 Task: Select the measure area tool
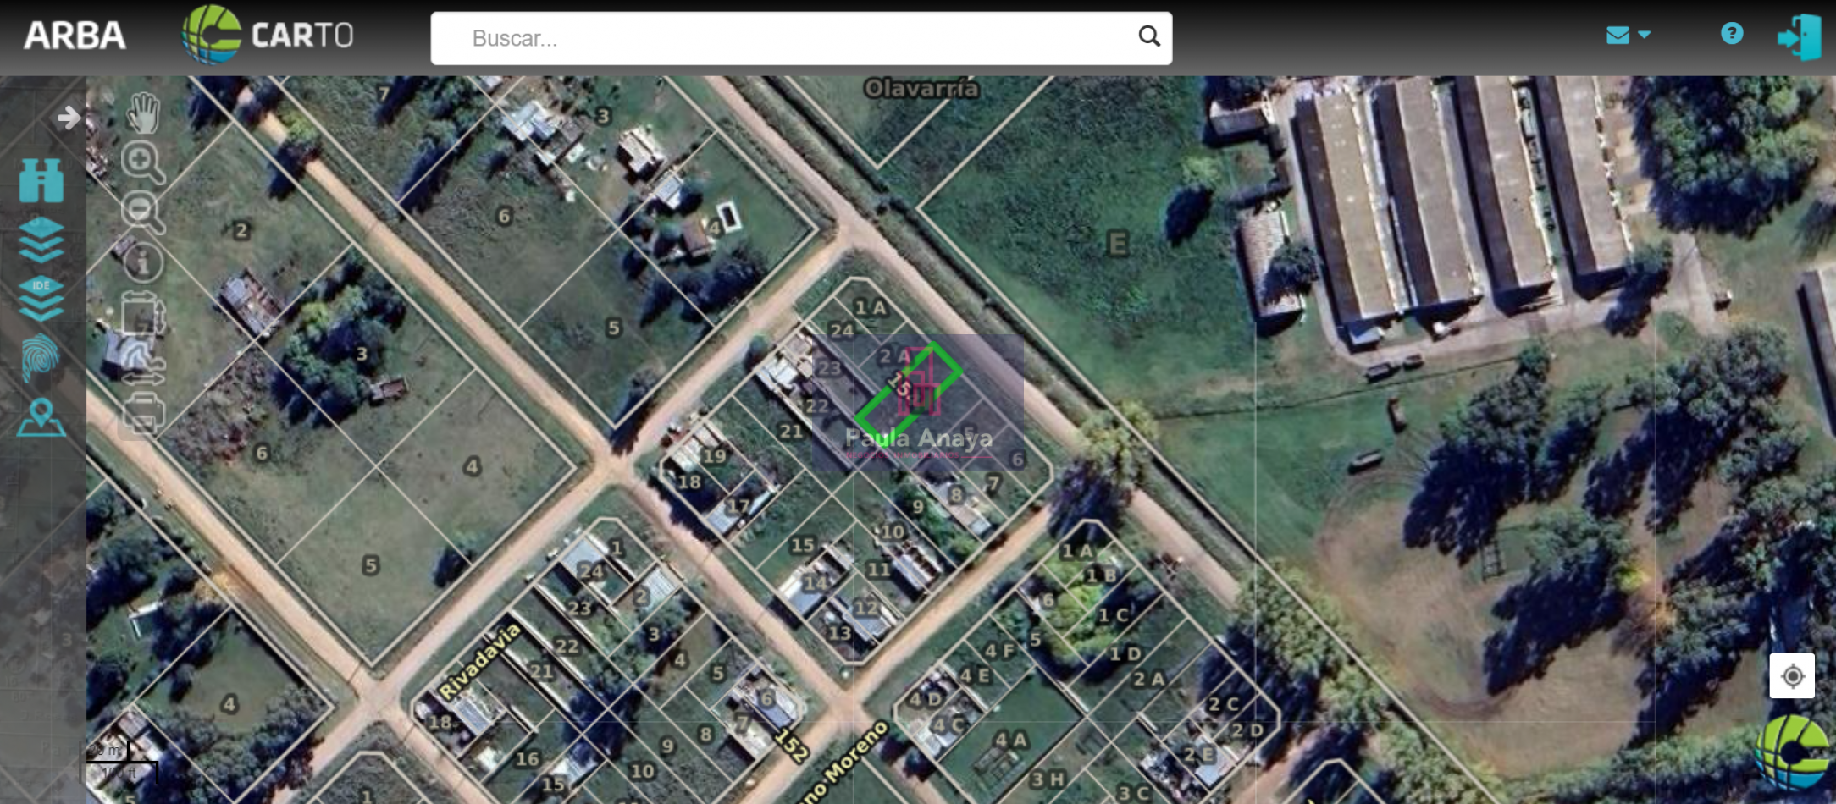[142, 314]
